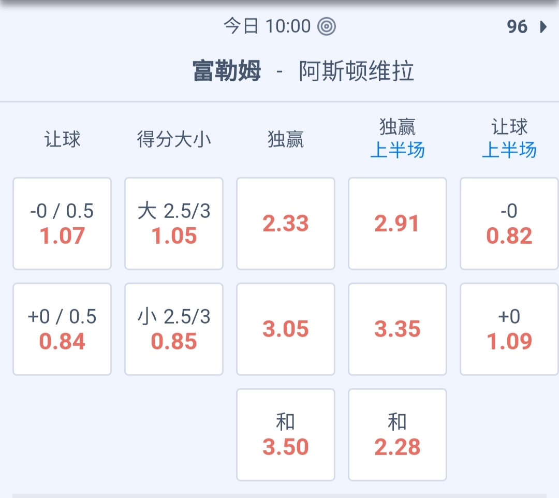Image resolution: width=559 pixels, height=498 pixels.
Task: Pick 大 2.5/3 at odds 1.05
Action: 174,224
